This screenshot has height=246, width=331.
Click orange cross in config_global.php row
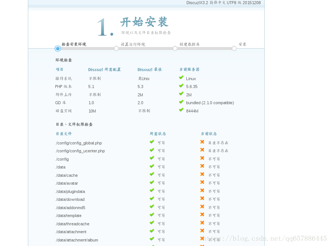coord(202,142)
